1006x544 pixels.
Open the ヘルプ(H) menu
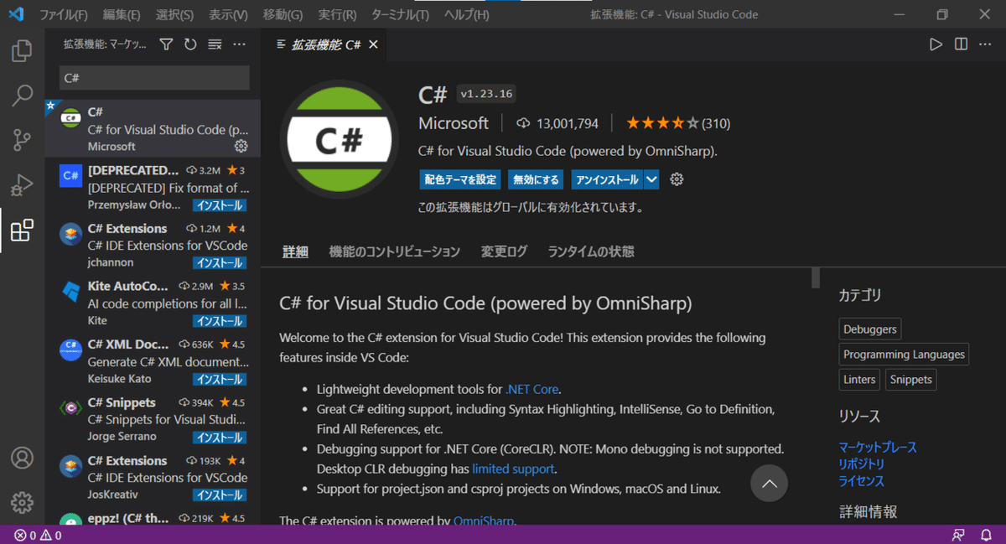[467, 14]
